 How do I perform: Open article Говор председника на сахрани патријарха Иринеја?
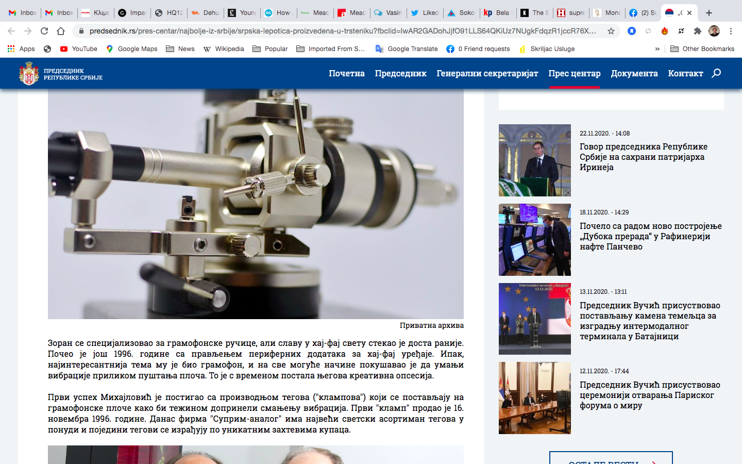click(644, 157)
